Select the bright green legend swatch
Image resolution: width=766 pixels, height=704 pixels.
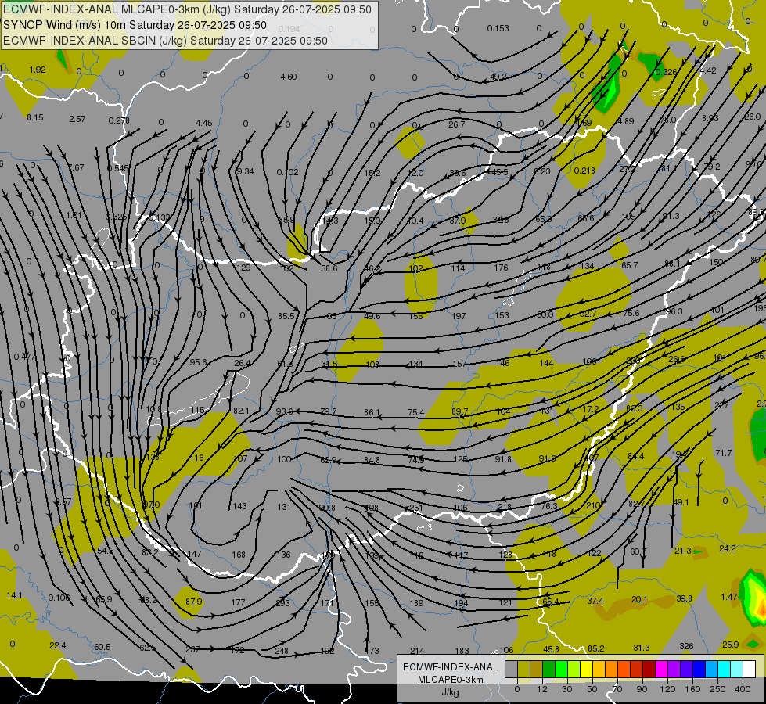tap(561, 669)
